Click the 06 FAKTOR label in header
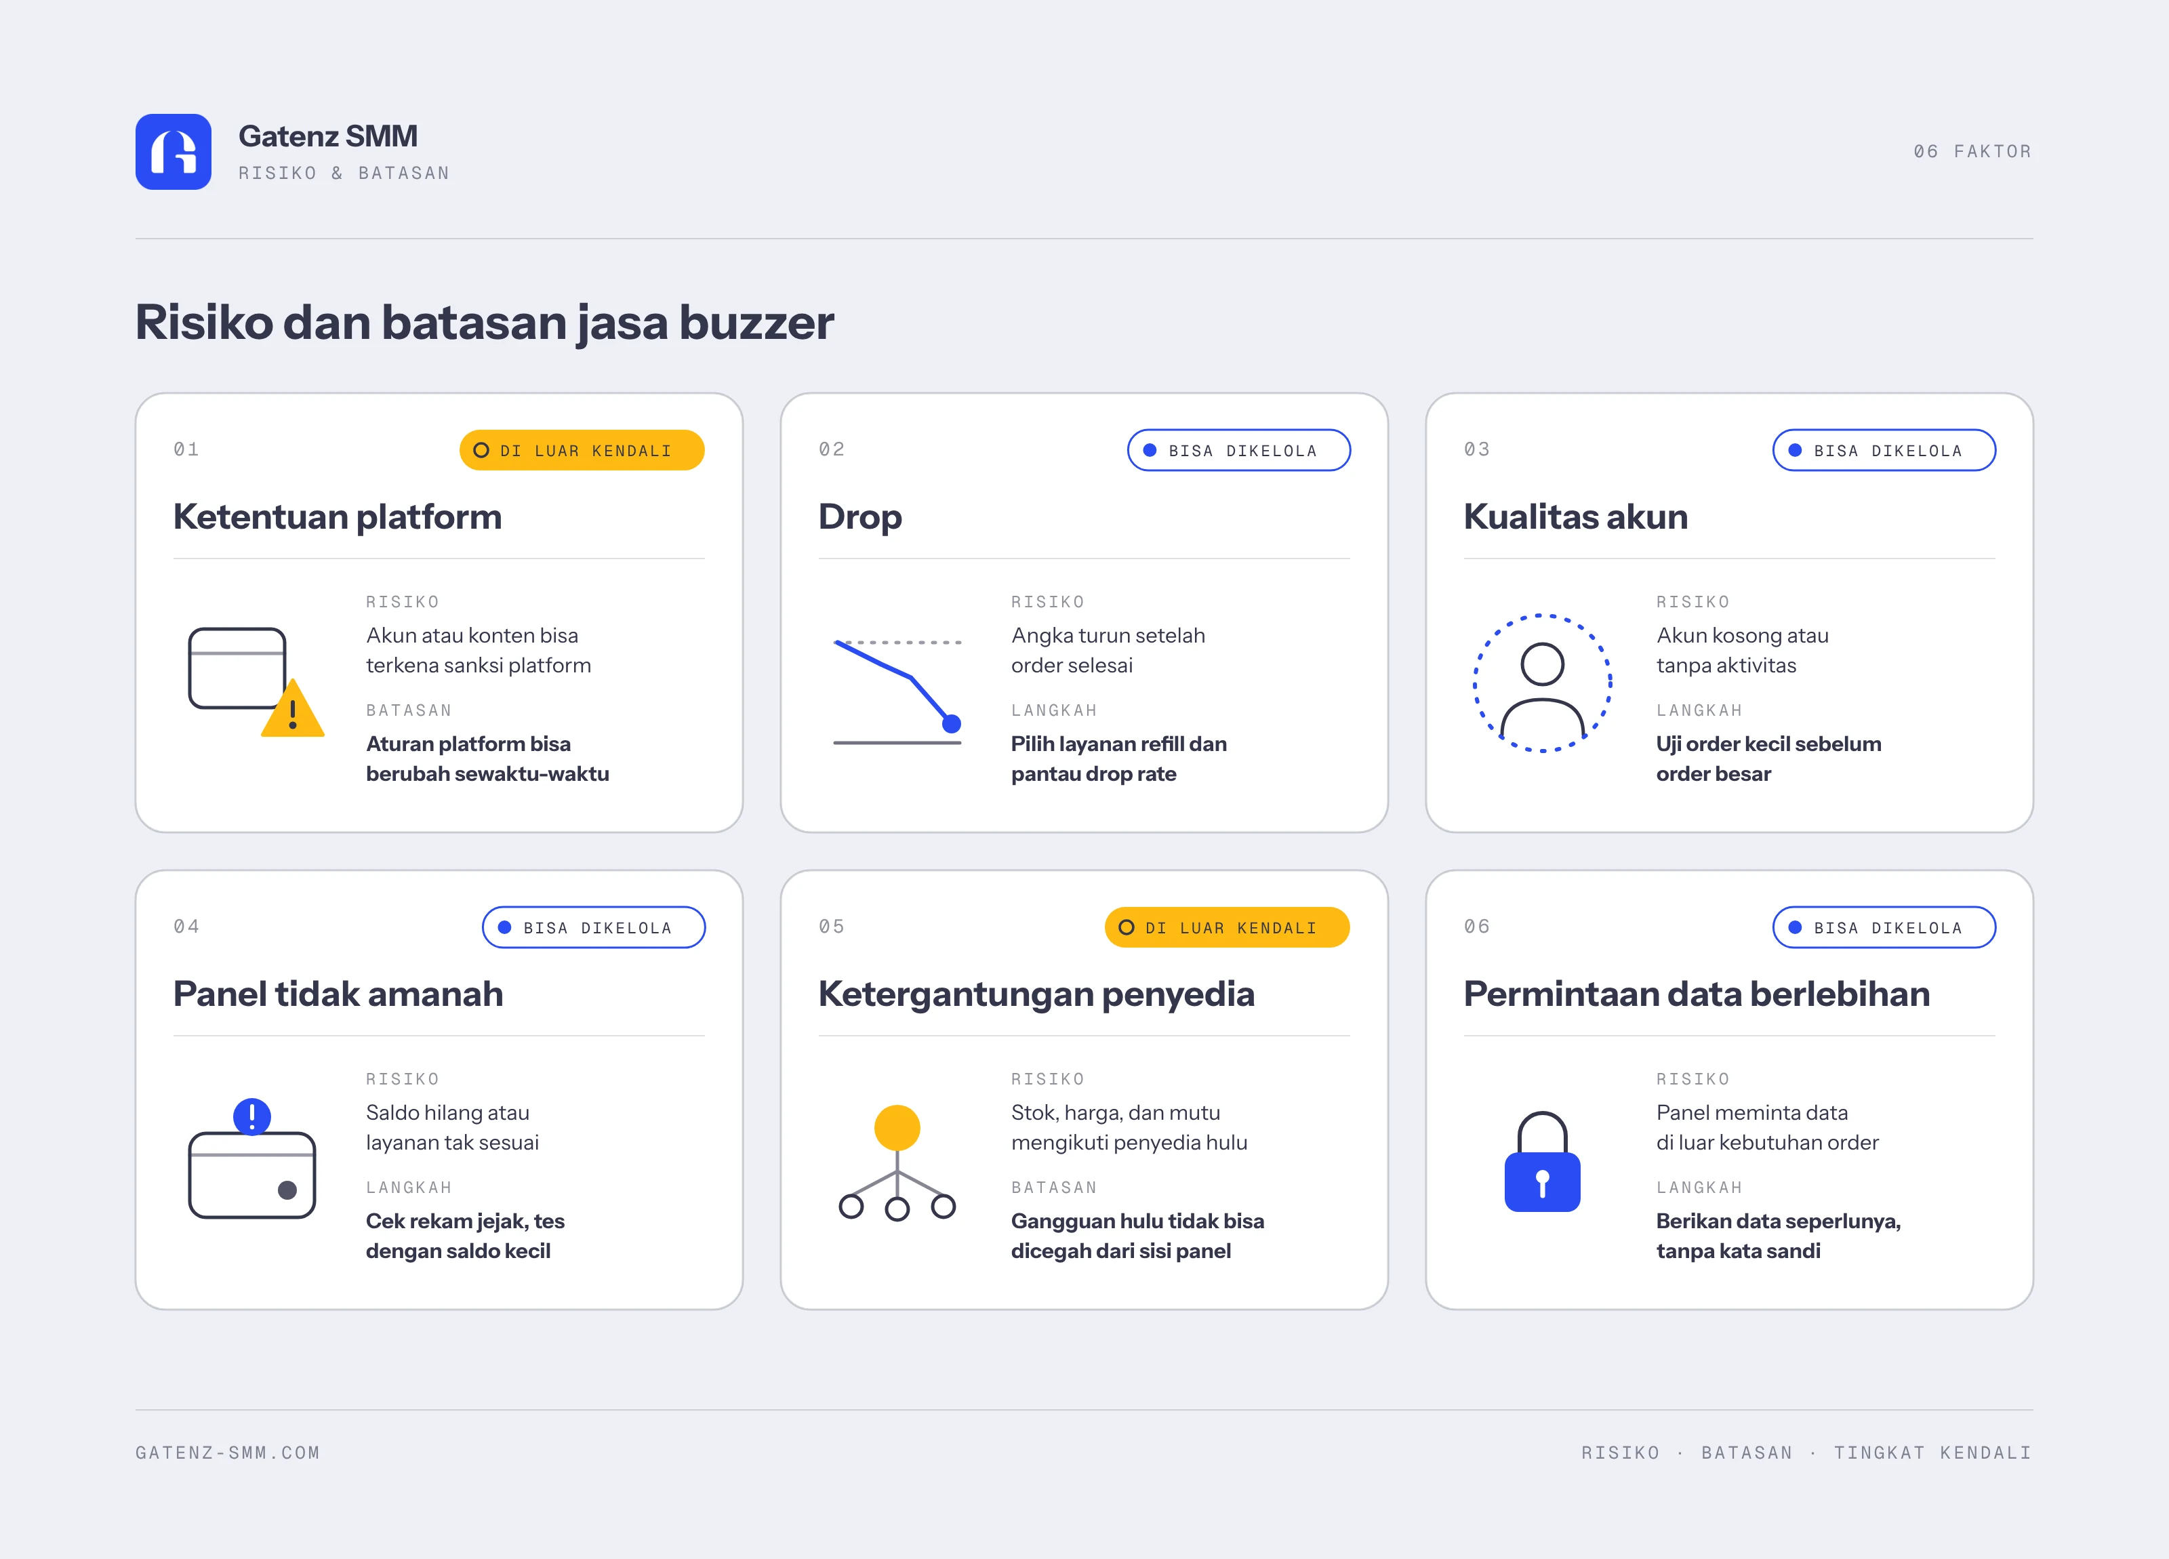The height and width of the screenshot is (1559, 2169). click(x=1972, y=151)
